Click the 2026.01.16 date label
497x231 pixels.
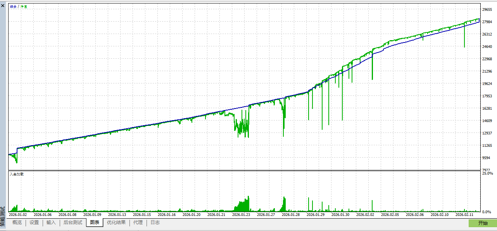167,214
